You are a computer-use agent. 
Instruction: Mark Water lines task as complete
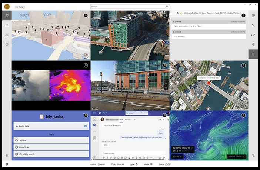(x=17, y=147)
